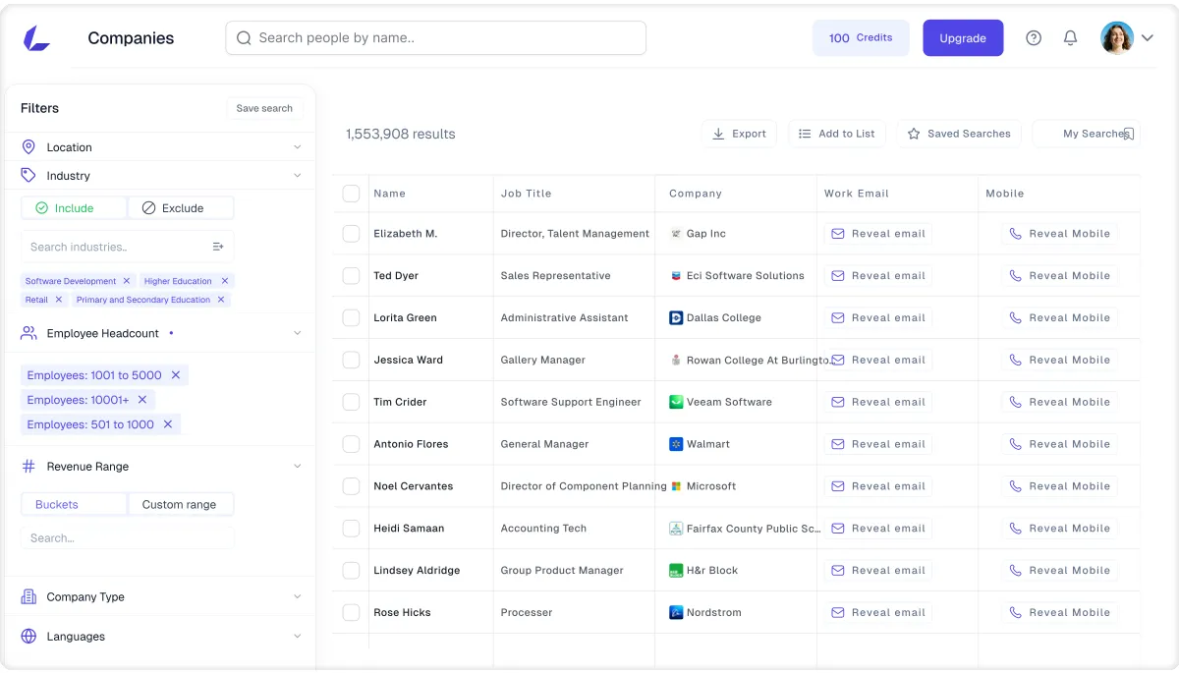The height and width of the screenshot is (673, 1179).
Task: Collapse the Revenue Range section
Action: pos(297,467)
